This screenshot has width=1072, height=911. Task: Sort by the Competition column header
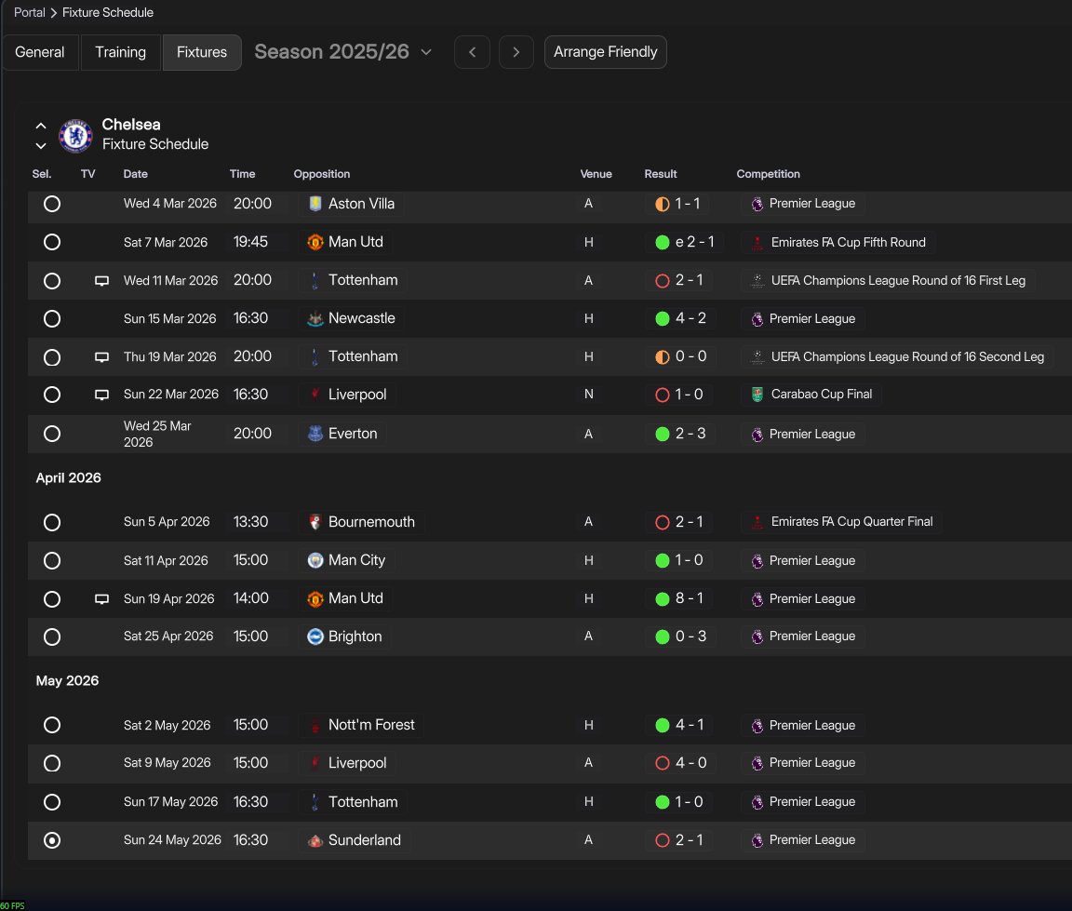pos(768,174)
